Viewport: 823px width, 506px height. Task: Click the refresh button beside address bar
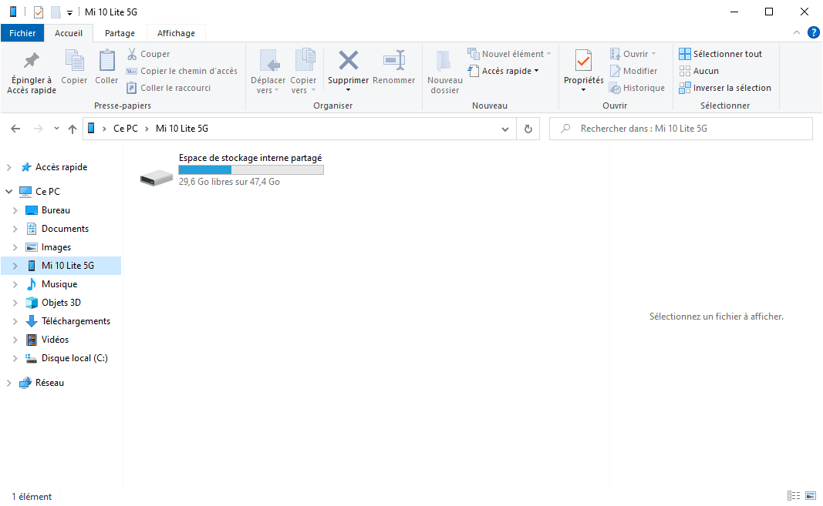(x=528, y=129)
